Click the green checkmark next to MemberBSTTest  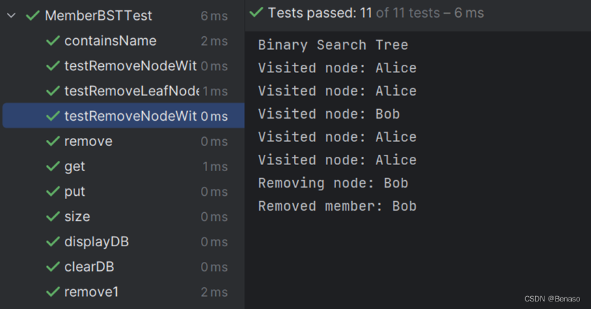click(33, 16)
